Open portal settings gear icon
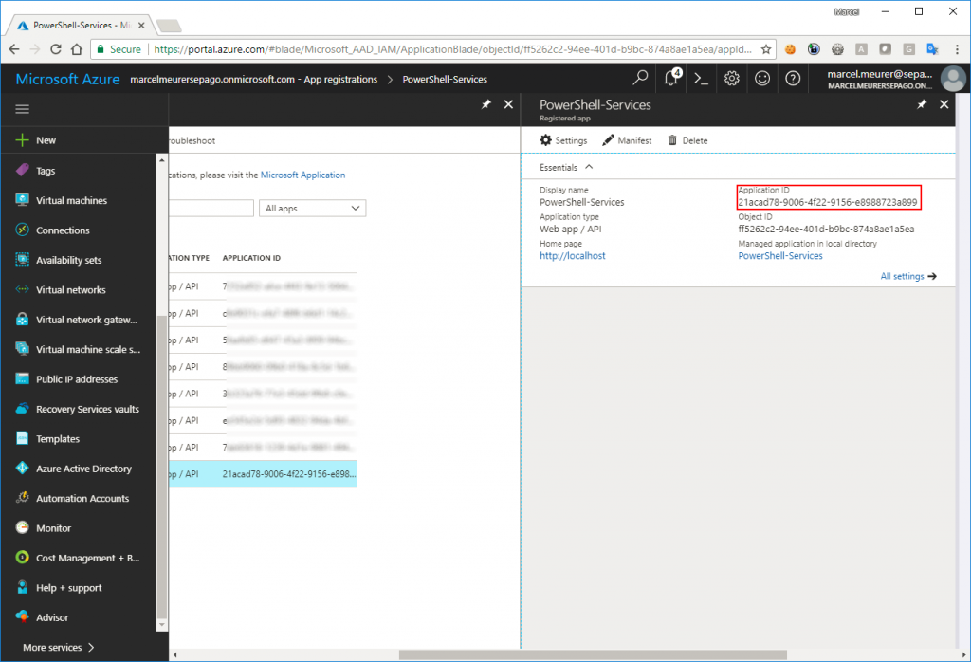This screenshot has width=971, height=662. click(732, 79)
